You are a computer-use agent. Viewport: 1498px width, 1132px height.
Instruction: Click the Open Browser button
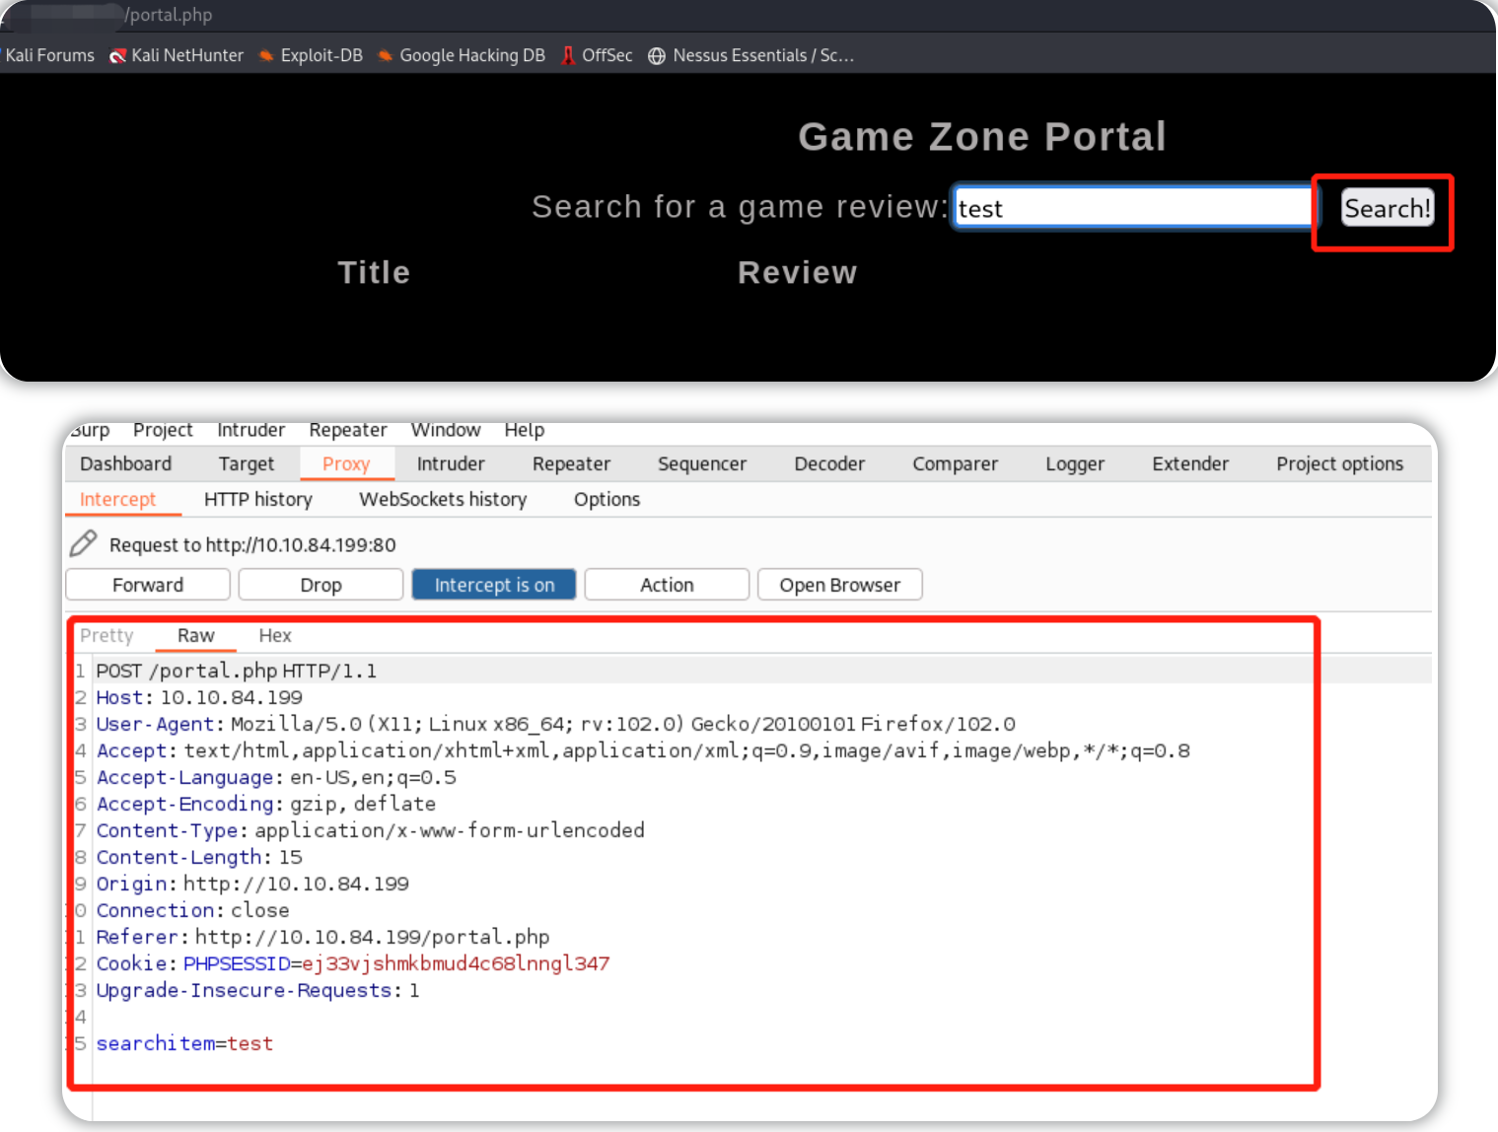(840, 585)
